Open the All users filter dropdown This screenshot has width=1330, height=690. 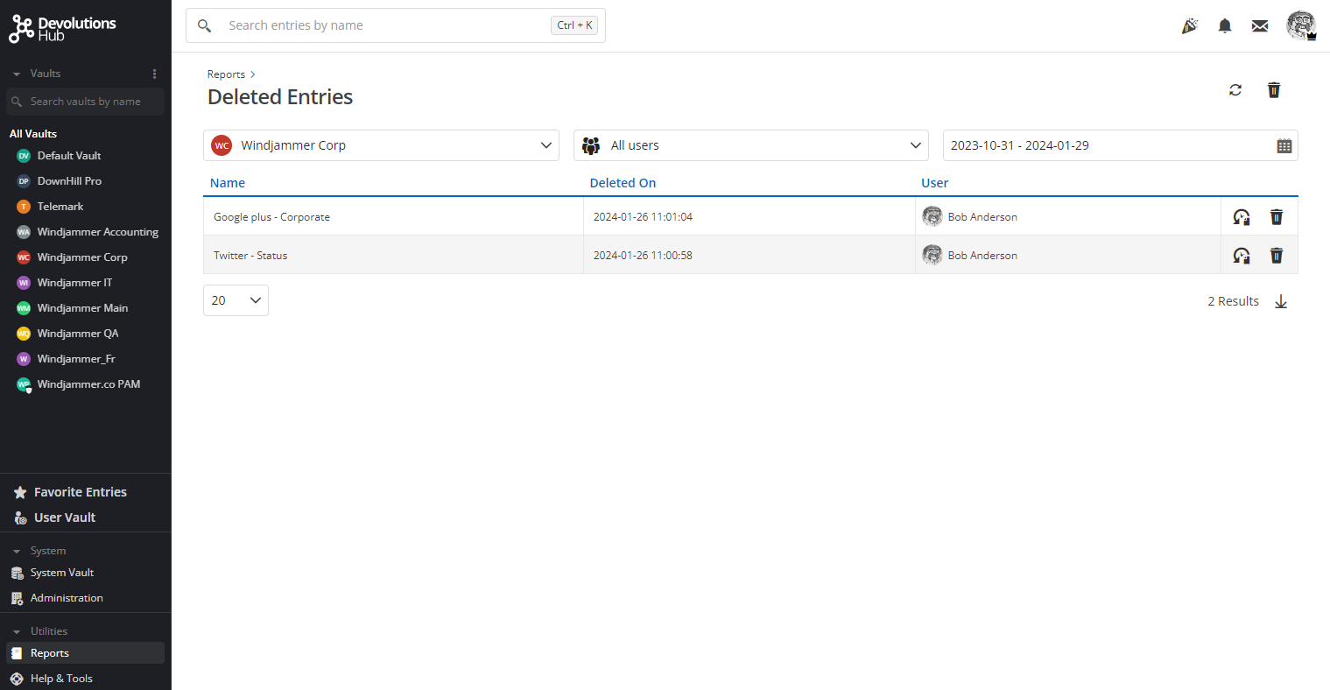tap(751, 145)
